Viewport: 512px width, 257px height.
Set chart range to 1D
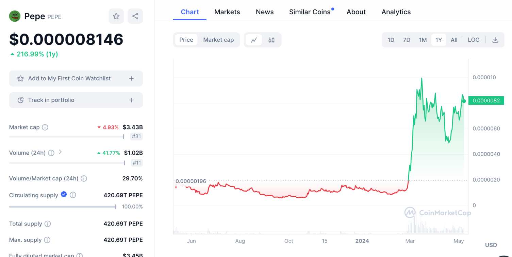click(x=391, y=40)
